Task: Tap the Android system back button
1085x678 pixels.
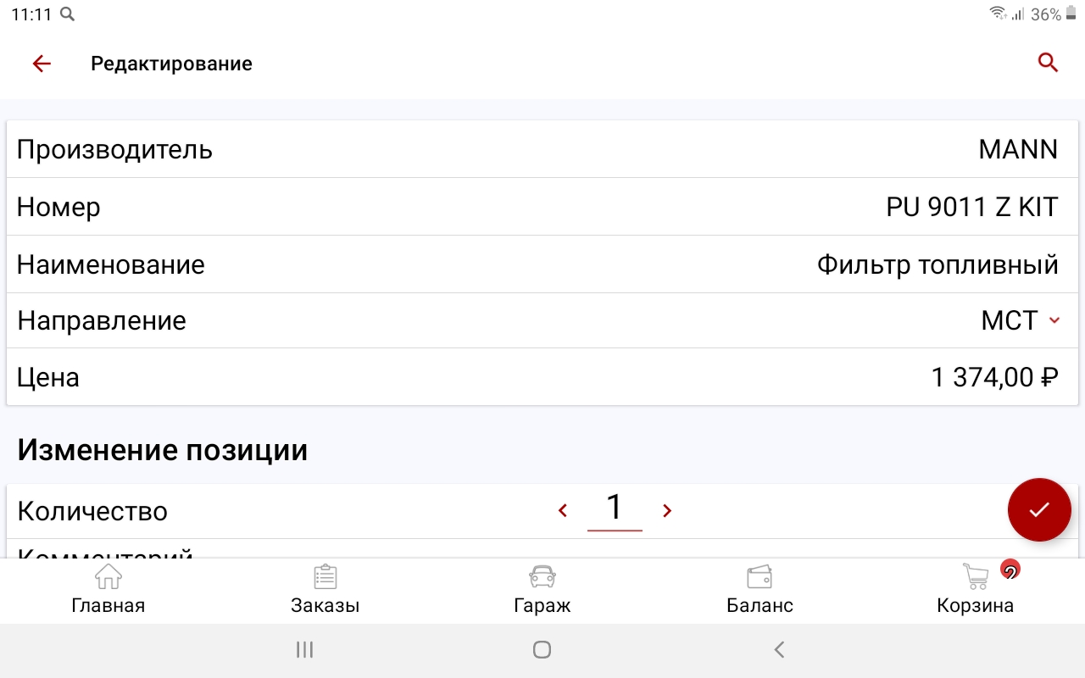Action: coord(780,650)
